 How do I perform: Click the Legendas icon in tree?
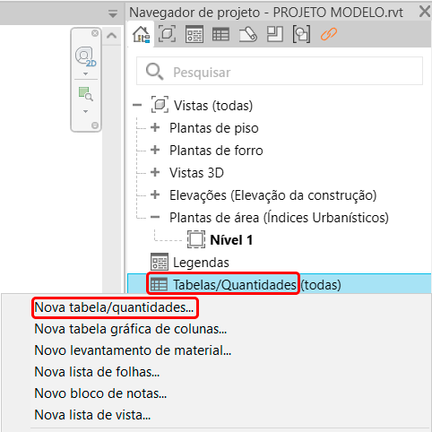pyautogui.click(x=160, y=262)
